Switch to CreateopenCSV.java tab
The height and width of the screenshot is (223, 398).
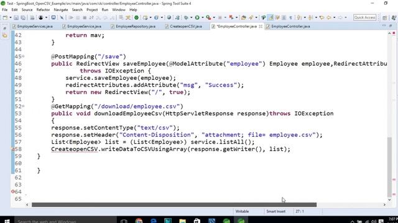click(x=183, y=26)
